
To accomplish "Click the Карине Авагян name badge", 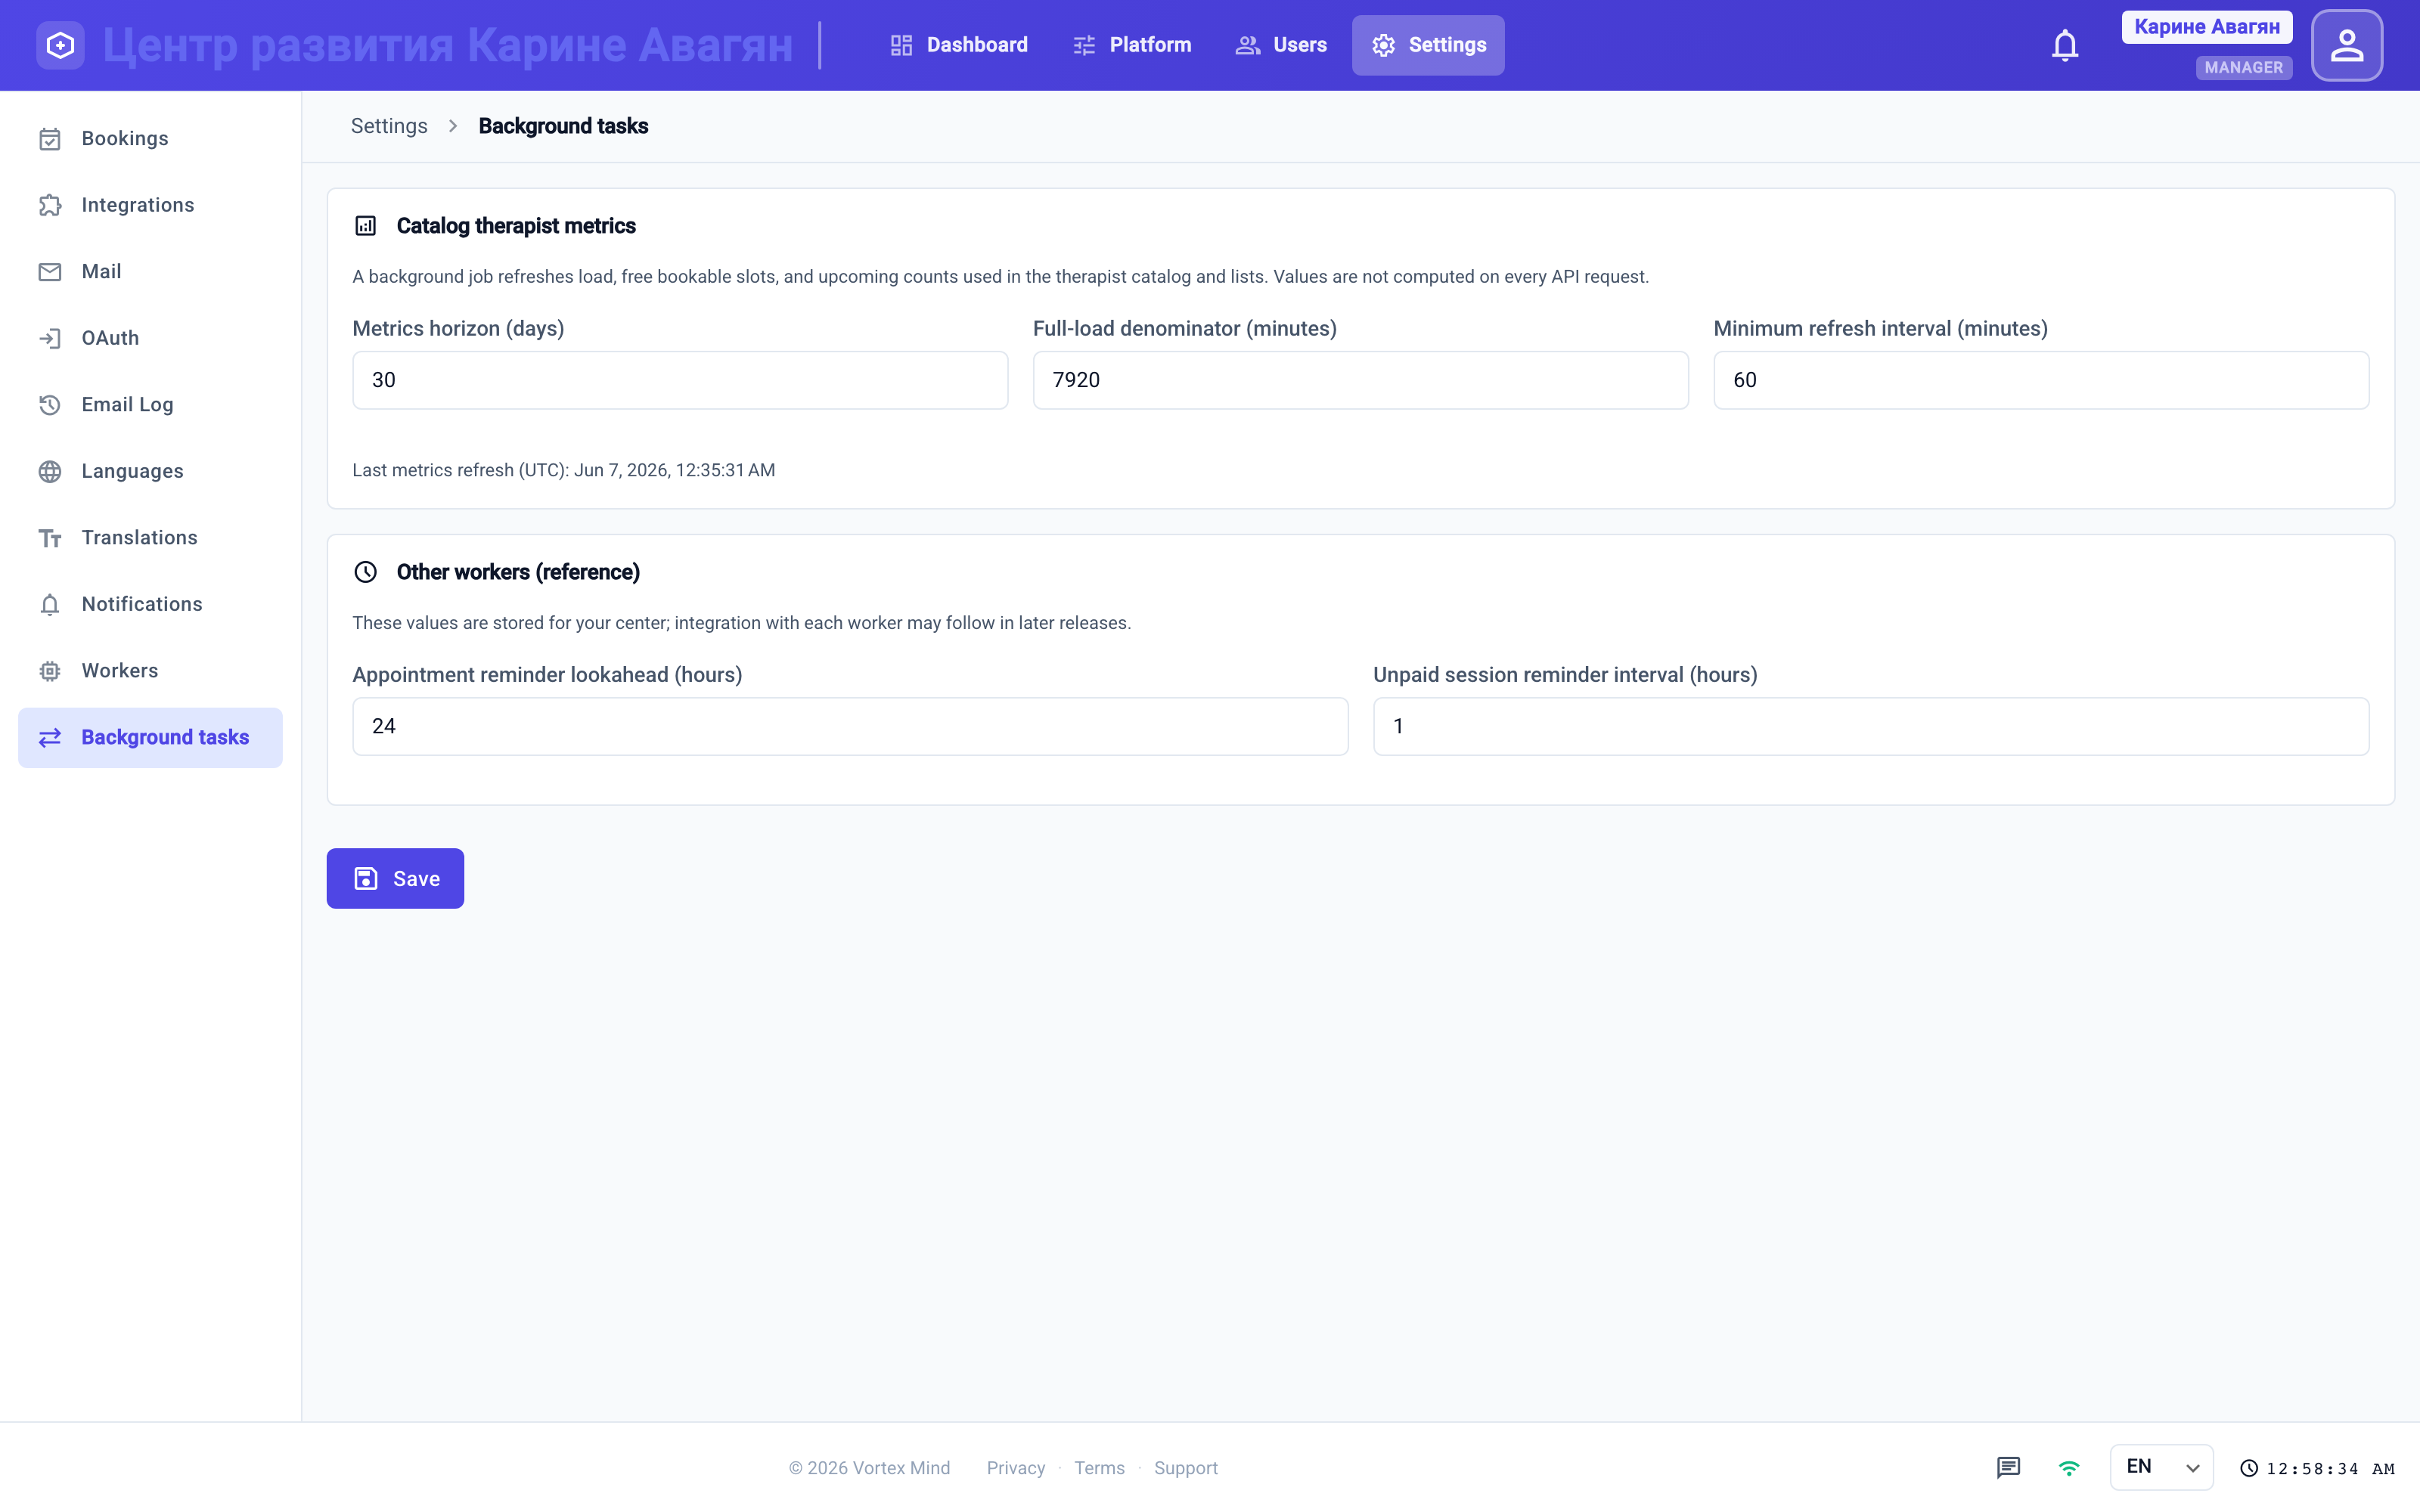I will tap(2207, 27).
